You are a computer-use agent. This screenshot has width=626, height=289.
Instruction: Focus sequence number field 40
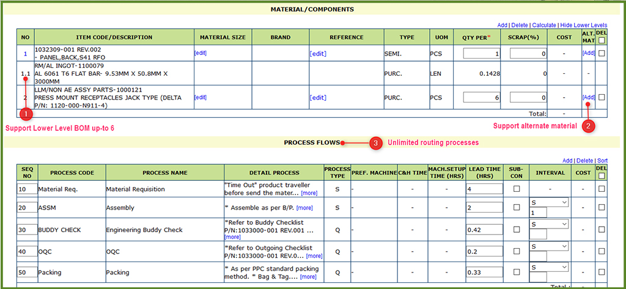[x=27, y=252]
